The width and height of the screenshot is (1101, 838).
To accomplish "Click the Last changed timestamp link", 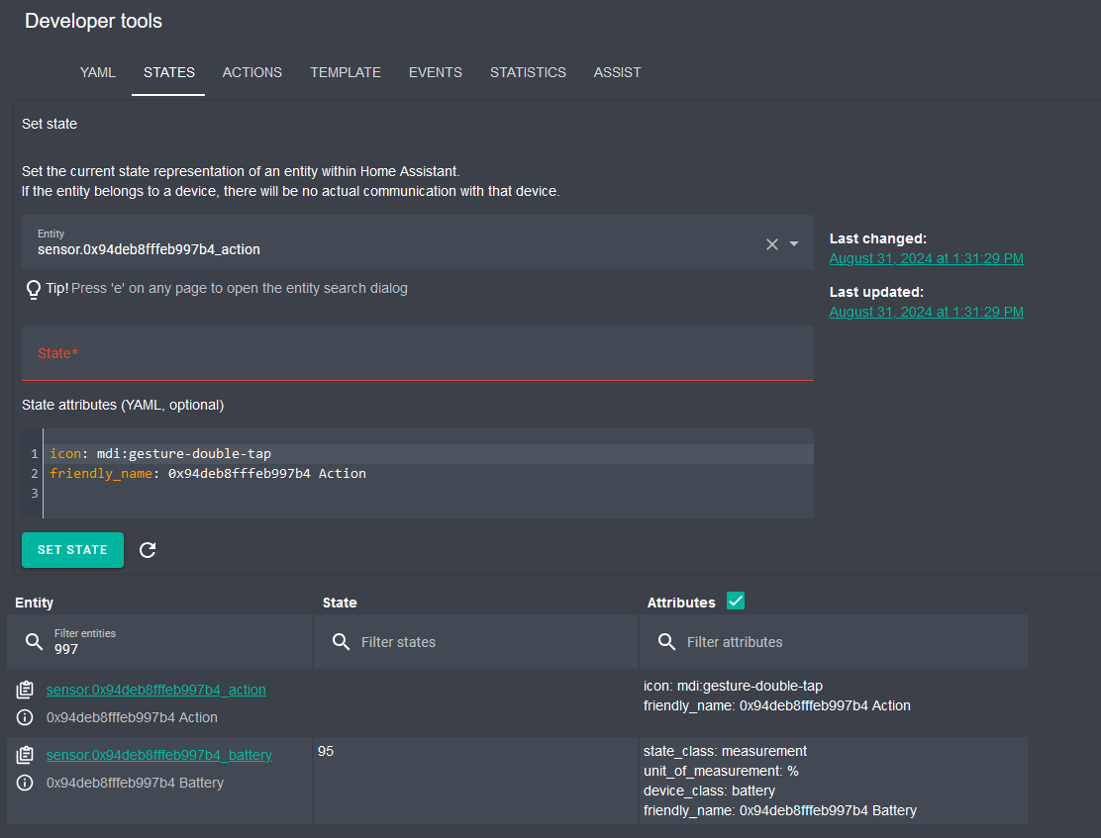I will (926, 258).
